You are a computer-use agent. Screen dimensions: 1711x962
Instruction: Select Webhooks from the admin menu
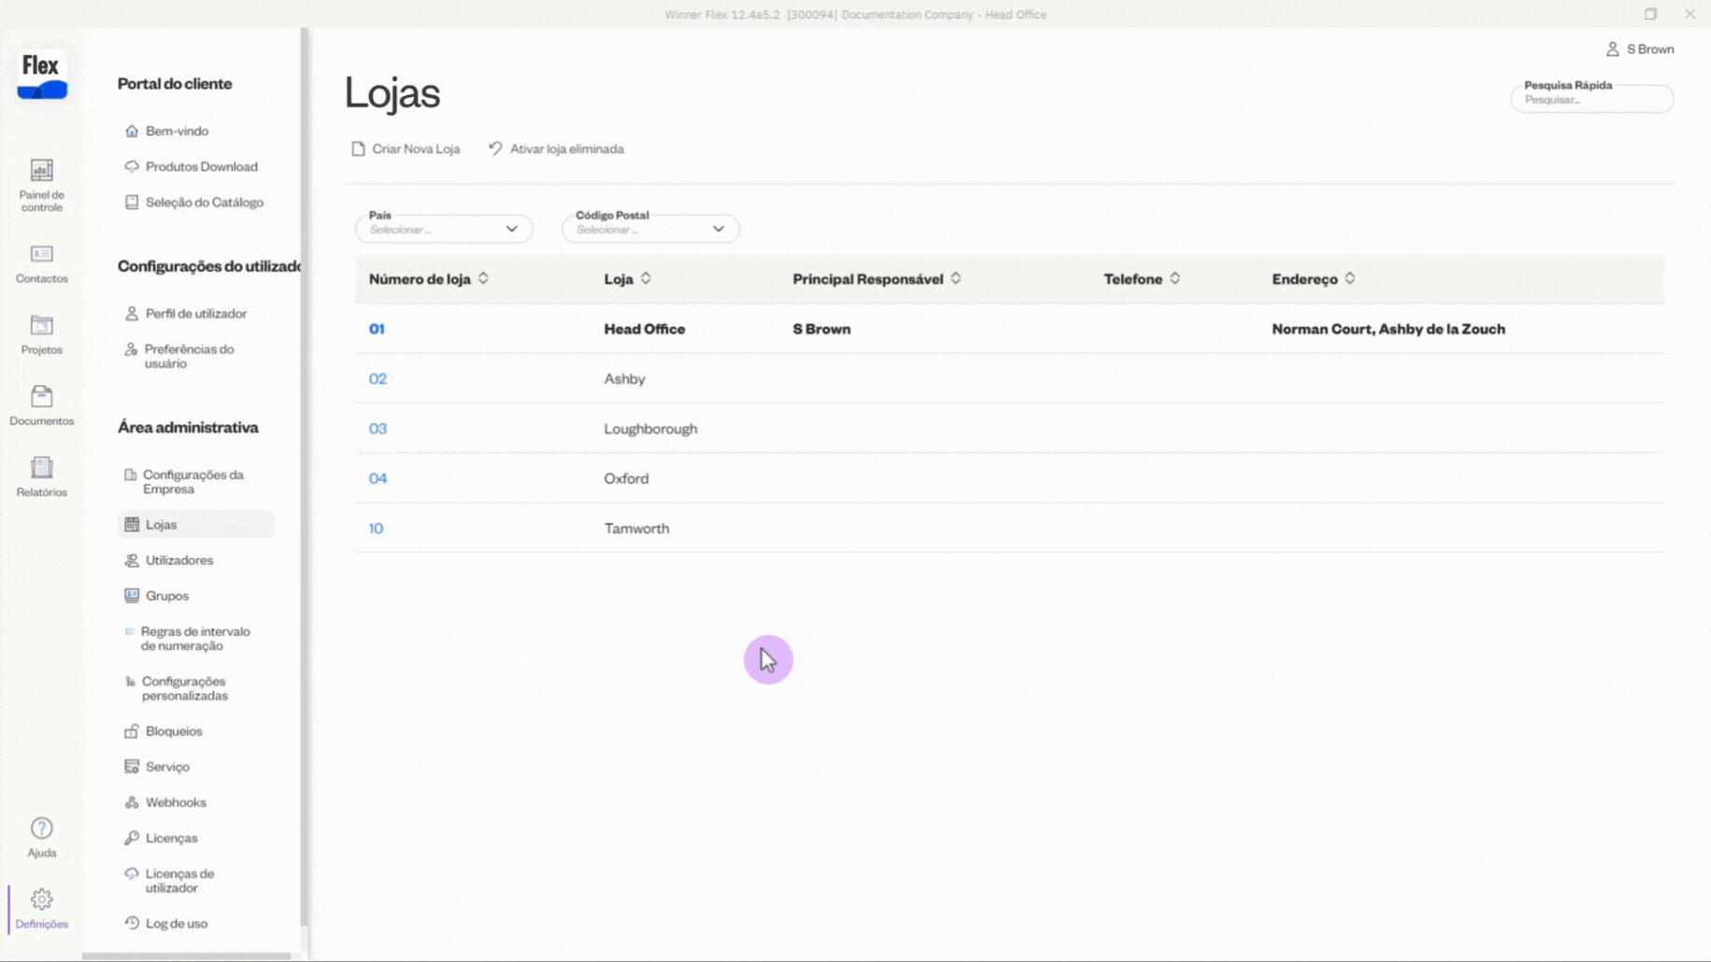(x=175, y=802)
